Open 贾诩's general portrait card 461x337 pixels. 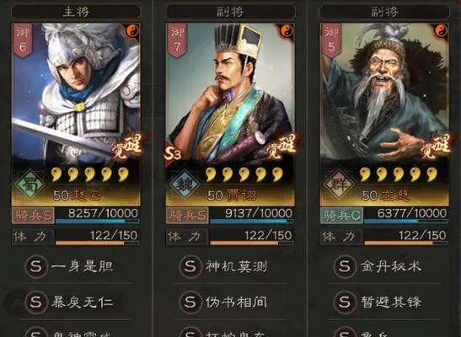[230, 114]
